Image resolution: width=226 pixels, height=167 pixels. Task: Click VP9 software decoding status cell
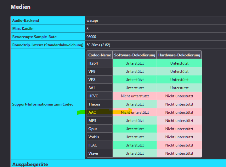click(135, 72)
